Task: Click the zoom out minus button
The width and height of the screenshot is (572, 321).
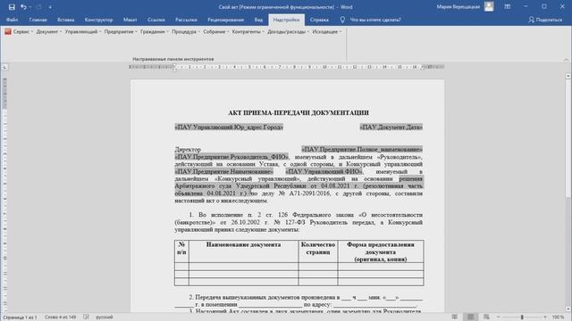Action: 499,317
